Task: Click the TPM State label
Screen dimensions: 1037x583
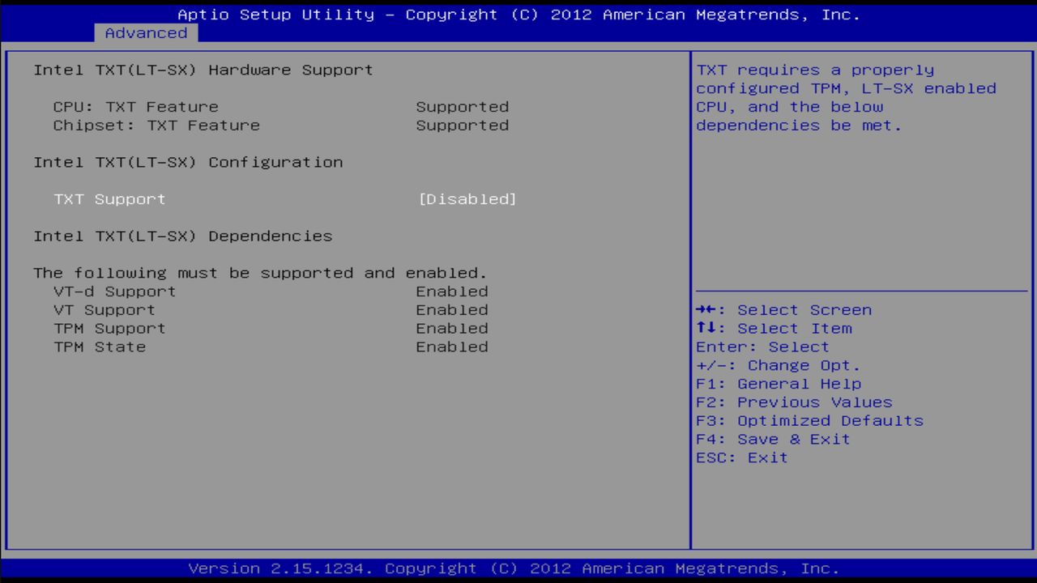Action: coord(100,347)
